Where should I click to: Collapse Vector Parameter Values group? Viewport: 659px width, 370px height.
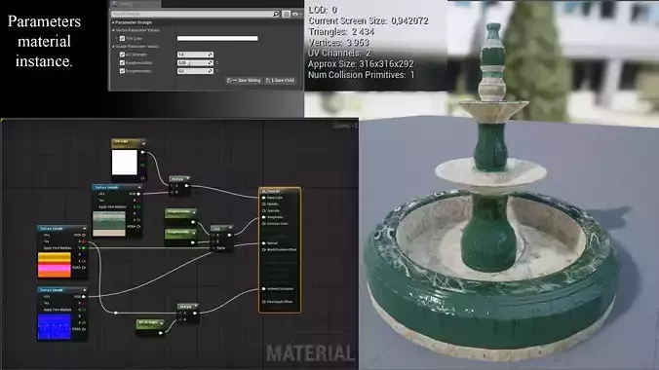coord(113,30)
